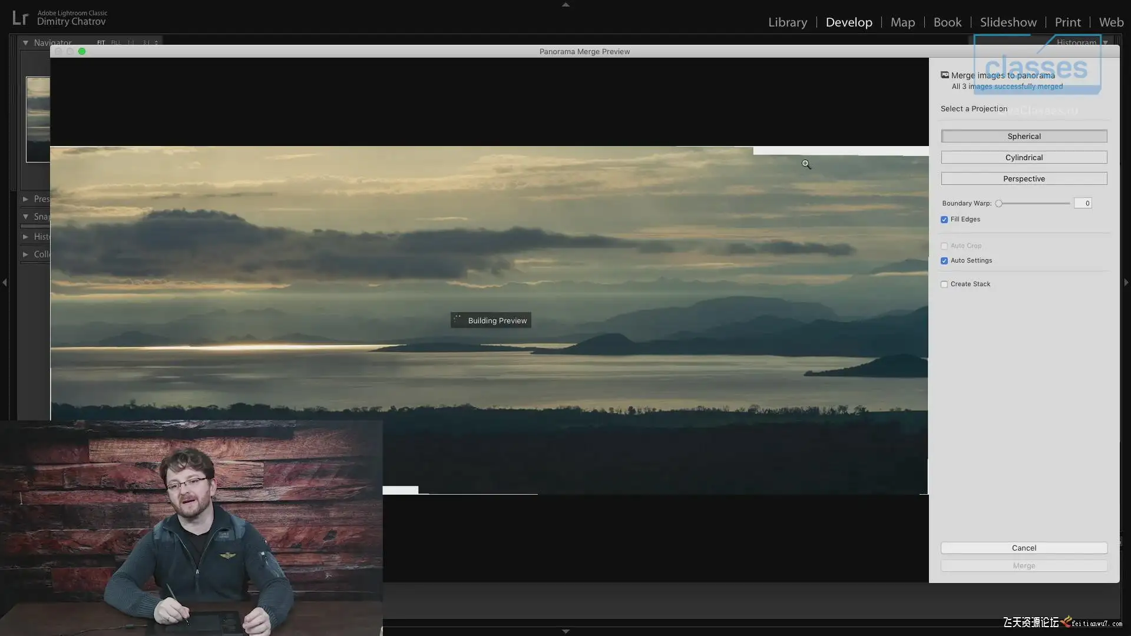Screen dimensions: 1131x636
Task: Click the Merge images to panorama icon
Action: click(945, 75)
